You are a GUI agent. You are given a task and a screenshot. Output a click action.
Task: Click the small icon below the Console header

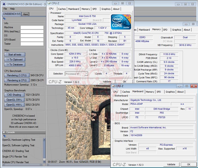4,136
